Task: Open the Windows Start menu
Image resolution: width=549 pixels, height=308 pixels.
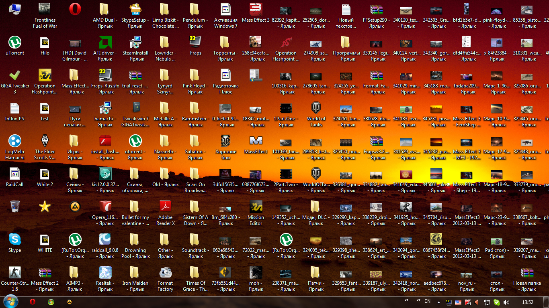Action: point(10,302)
